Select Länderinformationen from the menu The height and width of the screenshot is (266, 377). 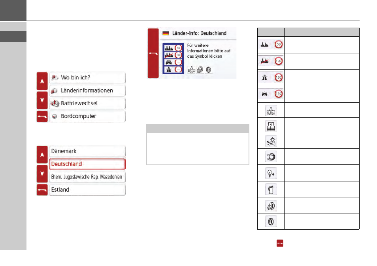pos(87,91)
